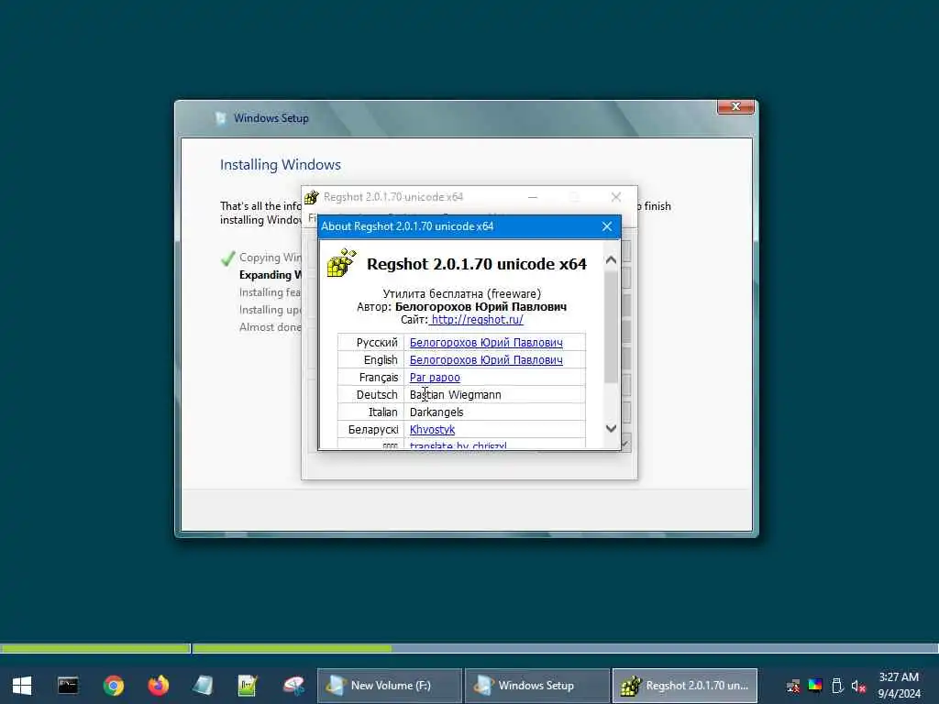Click the blue notebook taskbar icon
This screenshot has width=939, height=704.
click(203, 686)
